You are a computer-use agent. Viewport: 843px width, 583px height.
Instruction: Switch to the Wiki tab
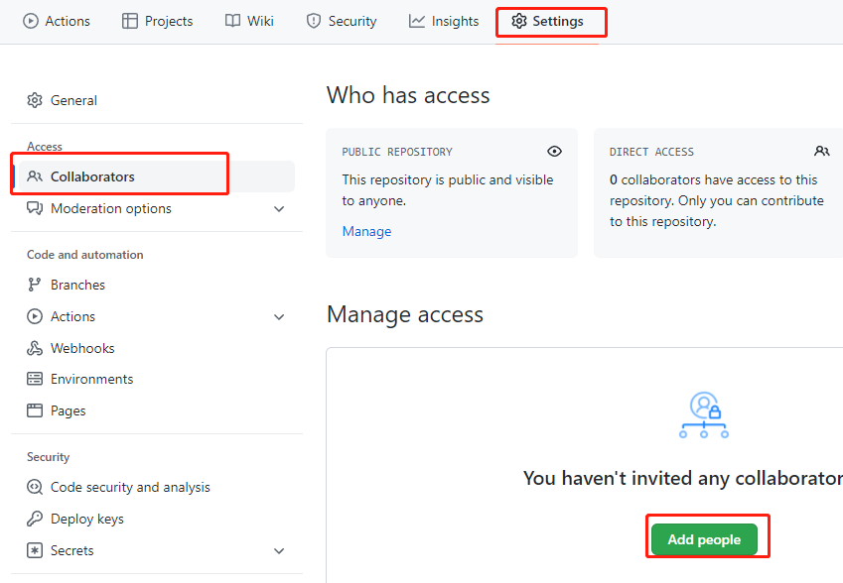click(x=249, y=21)
